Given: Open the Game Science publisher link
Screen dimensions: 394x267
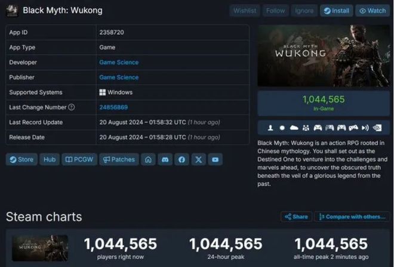Looking at the screenshot, I should pos(119,77).
